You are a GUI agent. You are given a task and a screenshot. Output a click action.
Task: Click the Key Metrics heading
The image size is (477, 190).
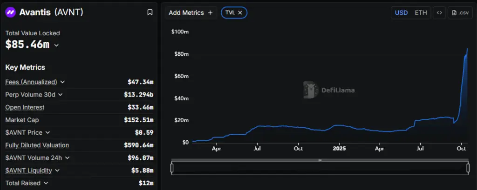coord(25,67)
